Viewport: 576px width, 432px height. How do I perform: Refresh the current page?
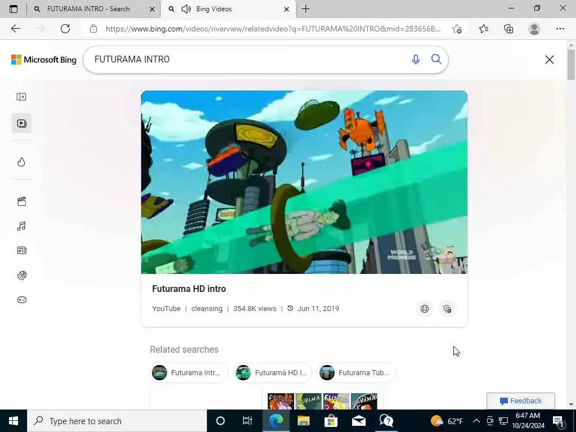[65, 29]
